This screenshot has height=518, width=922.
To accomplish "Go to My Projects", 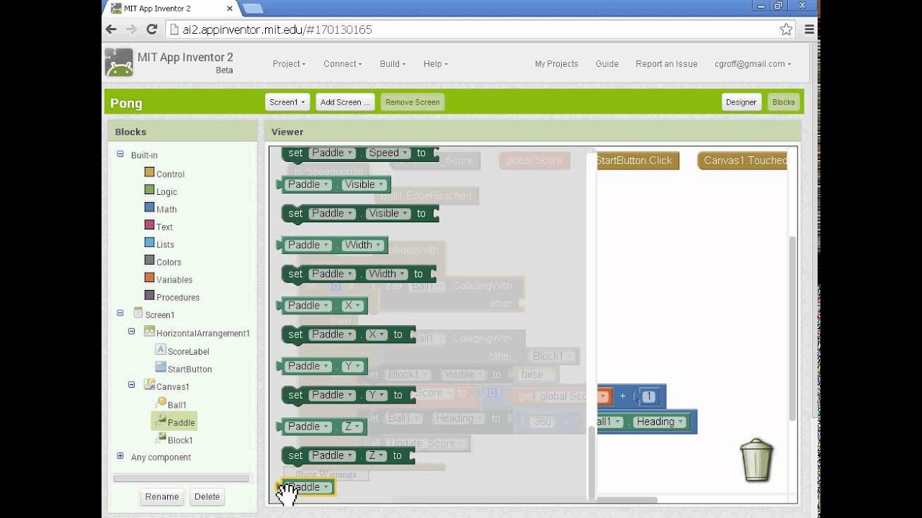I will pyautogui.click(x=556, y=64).
